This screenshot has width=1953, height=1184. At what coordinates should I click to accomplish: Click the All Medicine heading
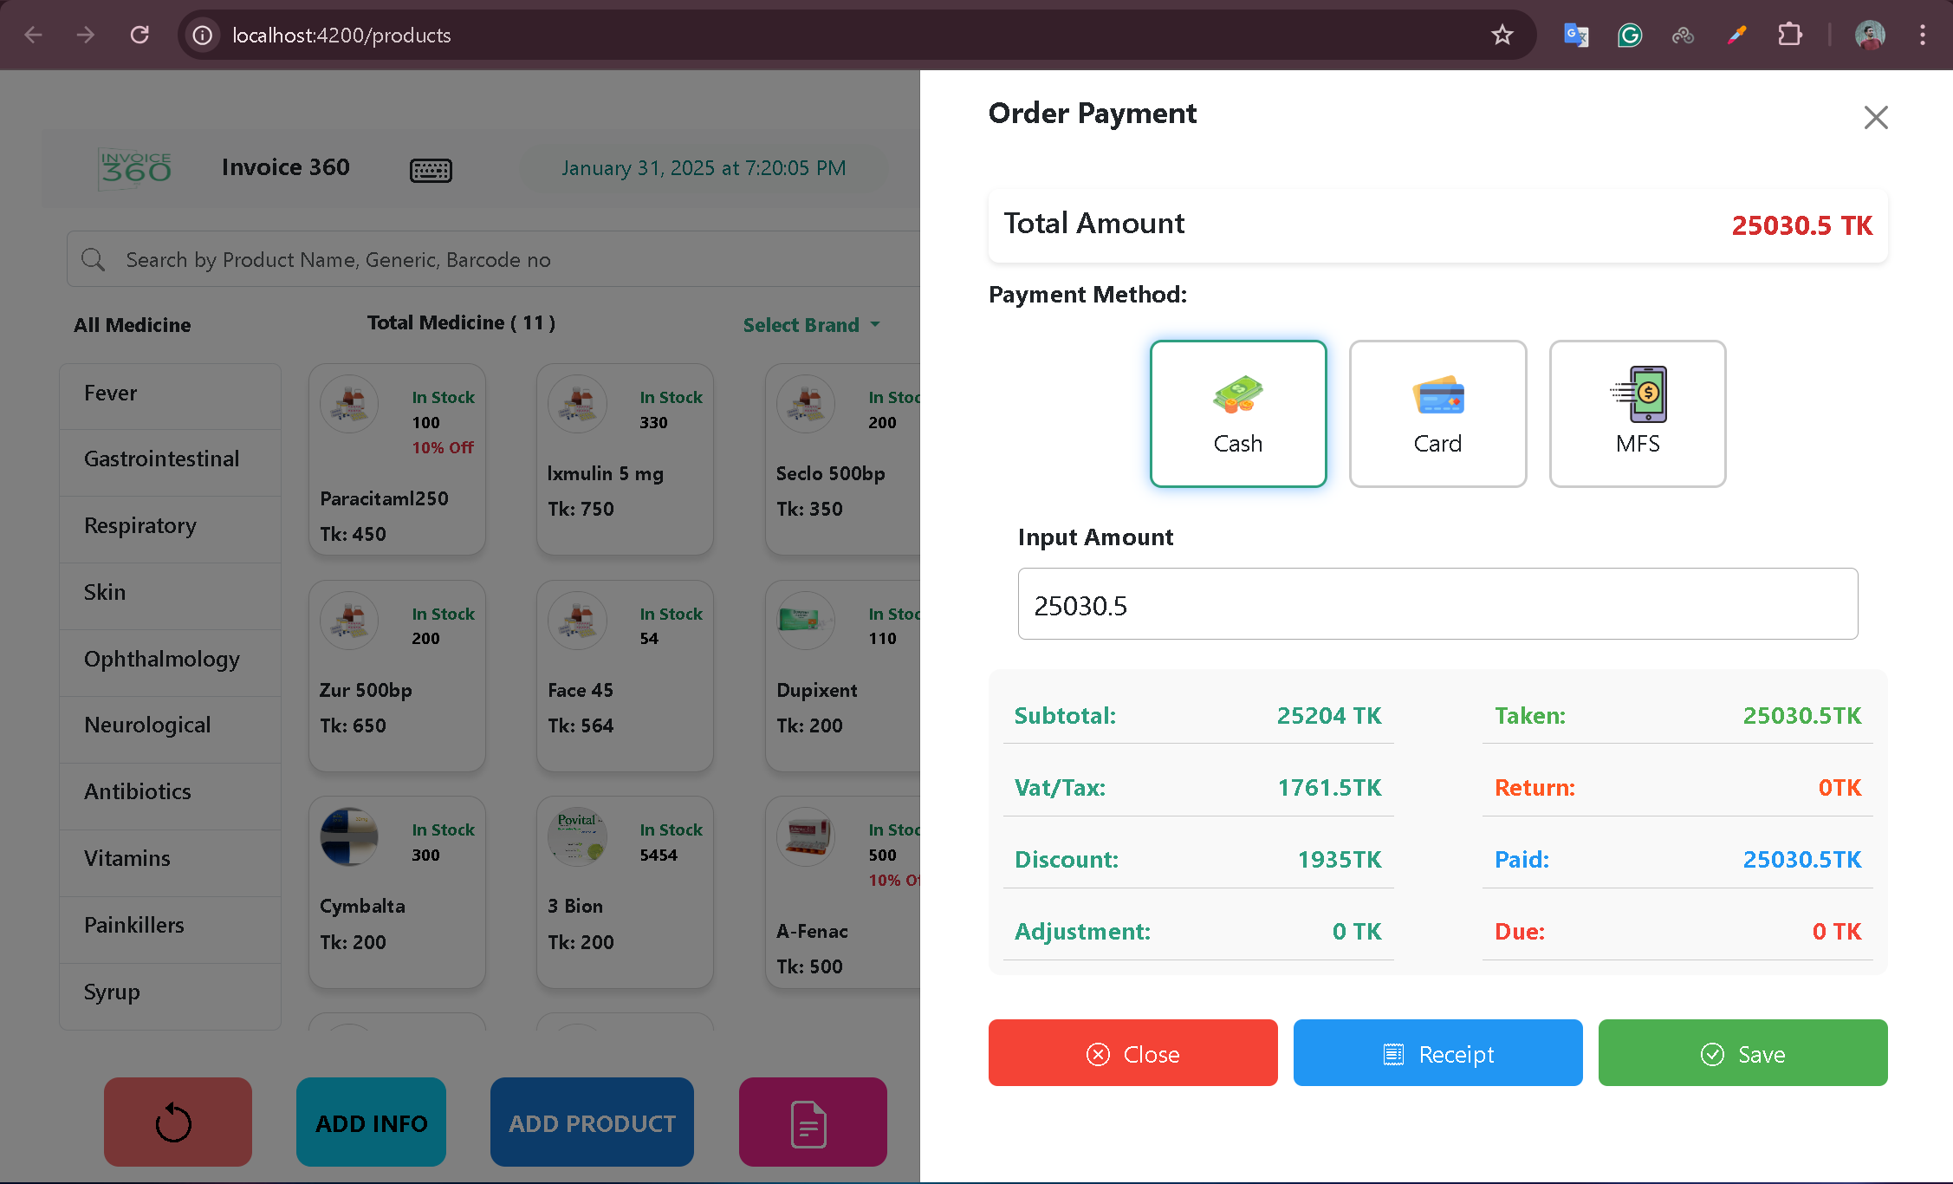pyautogui.click(x=133, y=325)
